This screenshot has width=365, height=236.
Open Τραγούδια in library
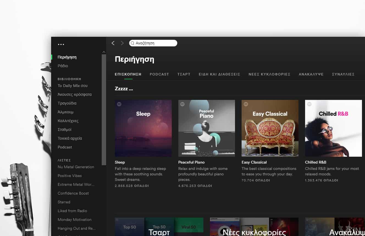pos(67,103)
